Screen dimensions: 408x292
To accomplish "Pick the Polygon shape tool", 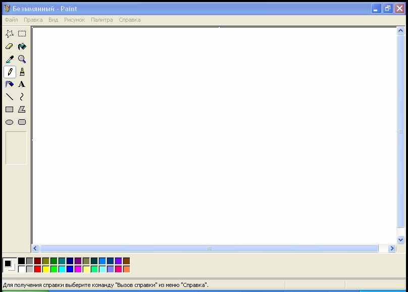I will 22,110.
